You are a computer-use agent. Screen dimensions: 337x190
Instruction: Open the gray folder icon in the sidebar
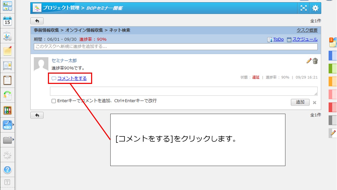(x=7, y=140)
